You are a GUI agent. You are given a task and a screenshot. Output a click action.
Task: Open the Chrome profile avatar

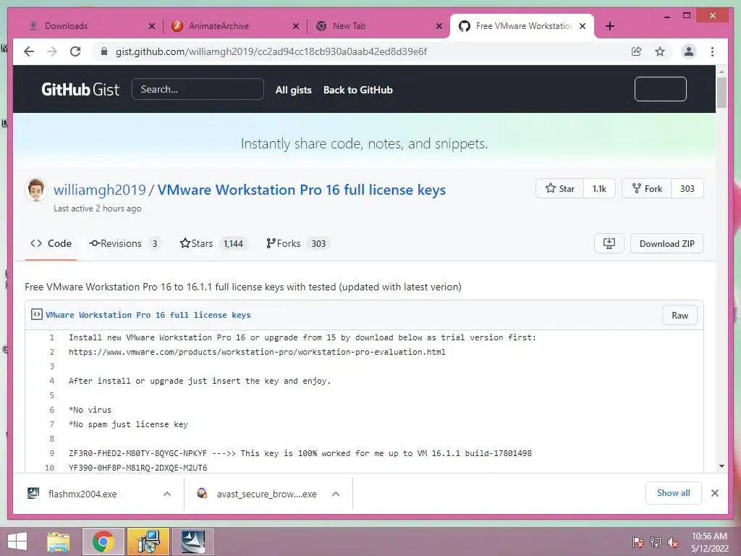[x=689, y=51]
